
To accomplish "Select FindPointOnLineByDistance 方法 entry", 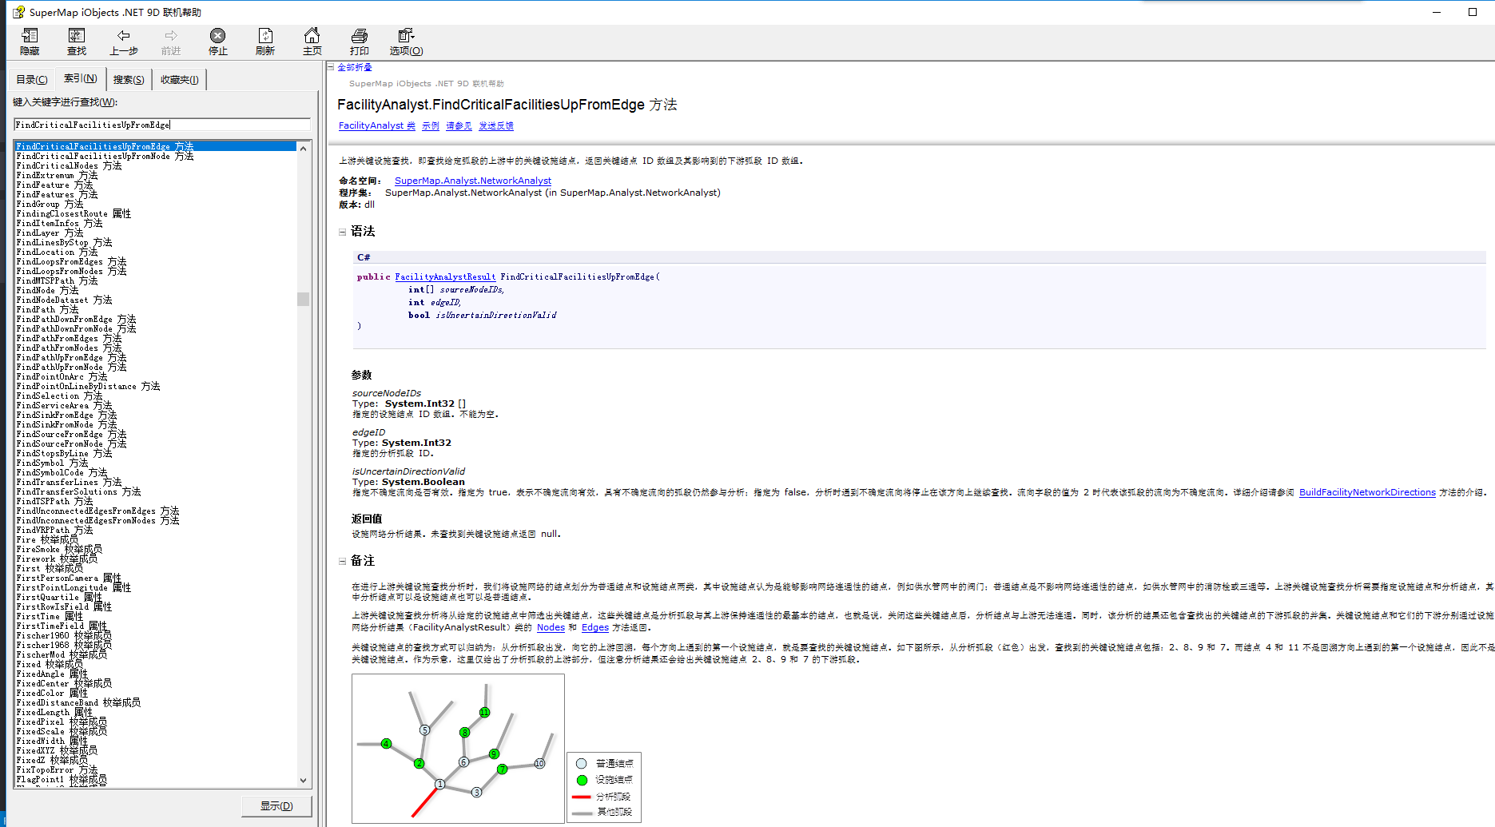I will (88, 386).
